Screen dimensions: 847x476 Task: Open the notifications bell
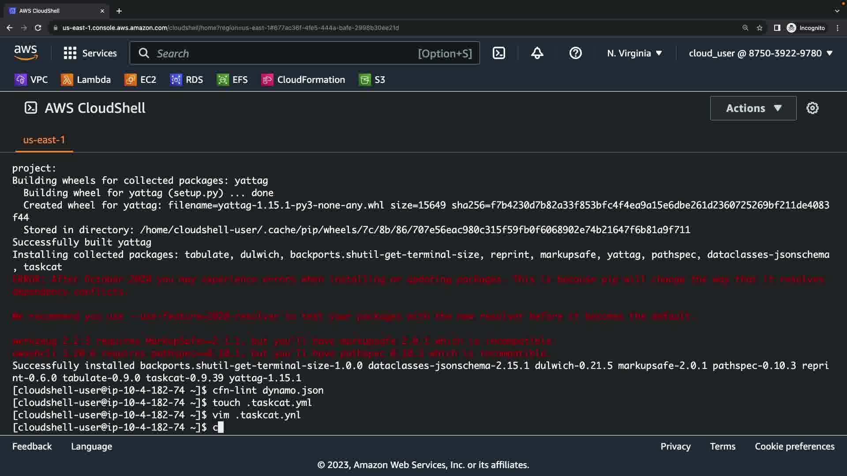coord(537,53)
